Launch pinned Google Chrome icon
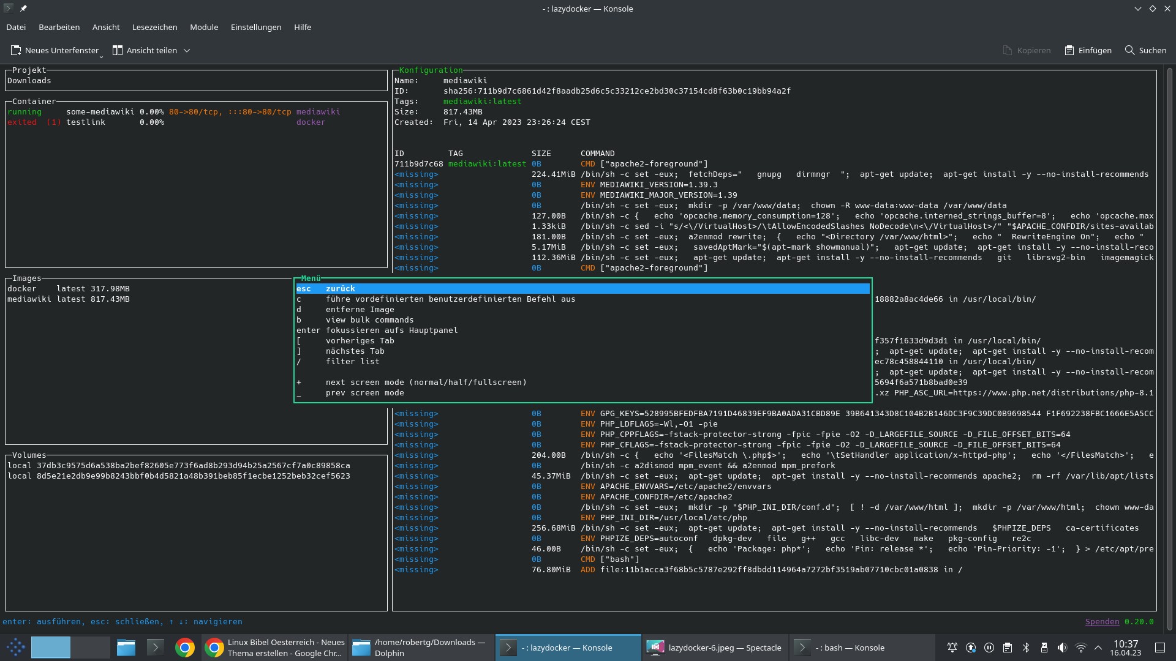This screenshot has width=1176, height=661. coord(185,647)
